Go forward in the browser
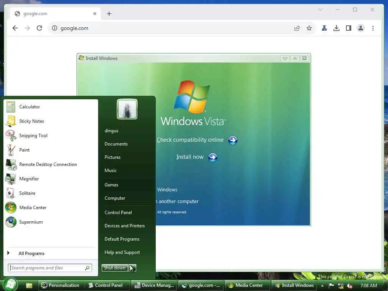This screenshot has height=291, width=388. click(27, 28)
